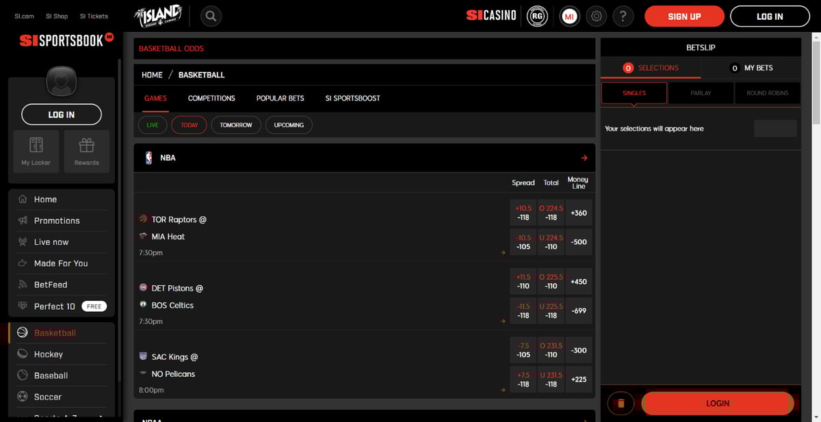
Task: Open SI.com link
Action: coord(25,16)
